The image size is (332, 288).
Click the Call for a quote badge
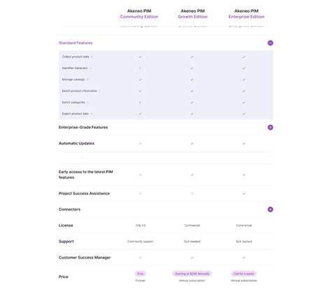[x=244, y=273]
